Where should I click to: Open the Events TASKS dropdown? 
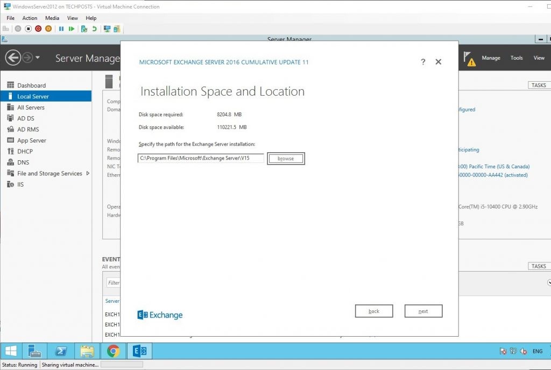click(x=539, y=266)
